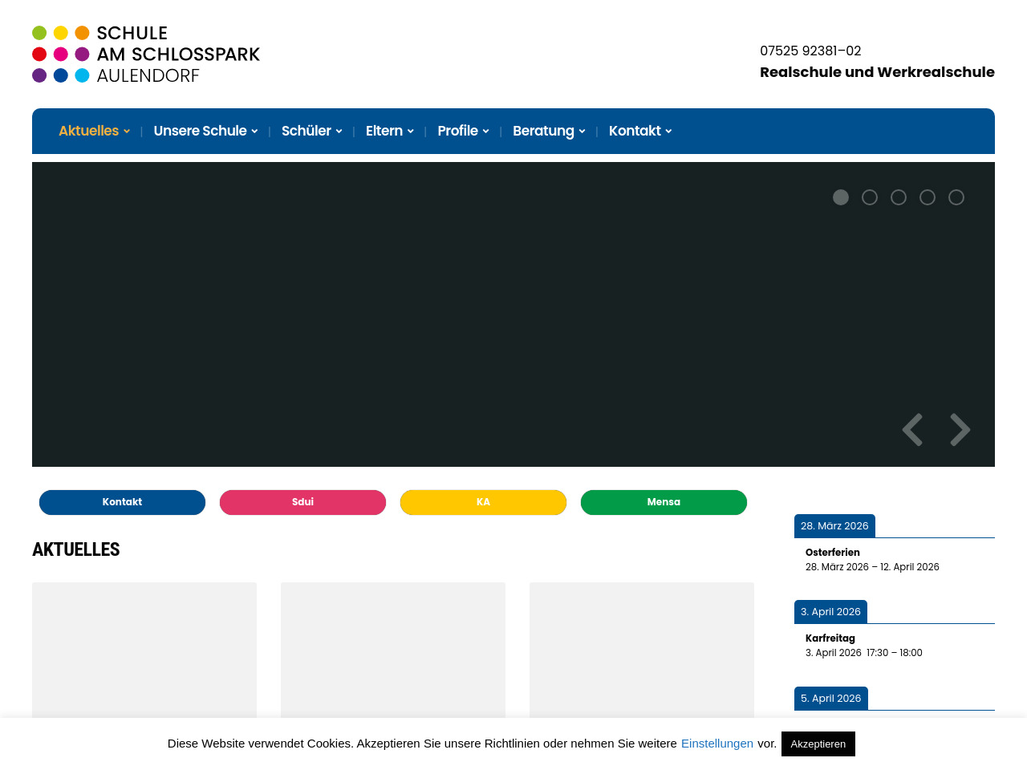Advance slider with next arrow
The width and height of the screenshot is (1027, 770).
click(960, 430)
